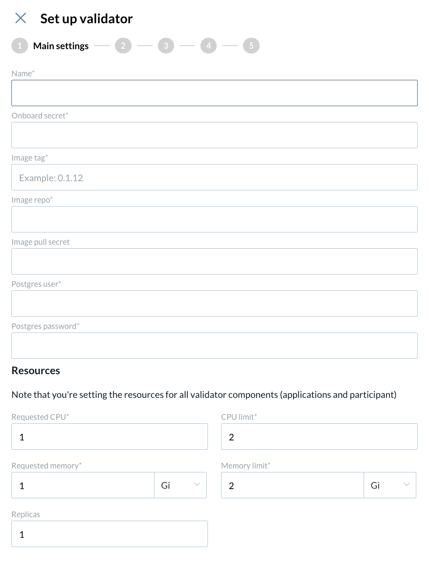Open the Requested memory unit dropdown showing Gi
The width and height of the screenshot is (429, 565).
[180, 485]
